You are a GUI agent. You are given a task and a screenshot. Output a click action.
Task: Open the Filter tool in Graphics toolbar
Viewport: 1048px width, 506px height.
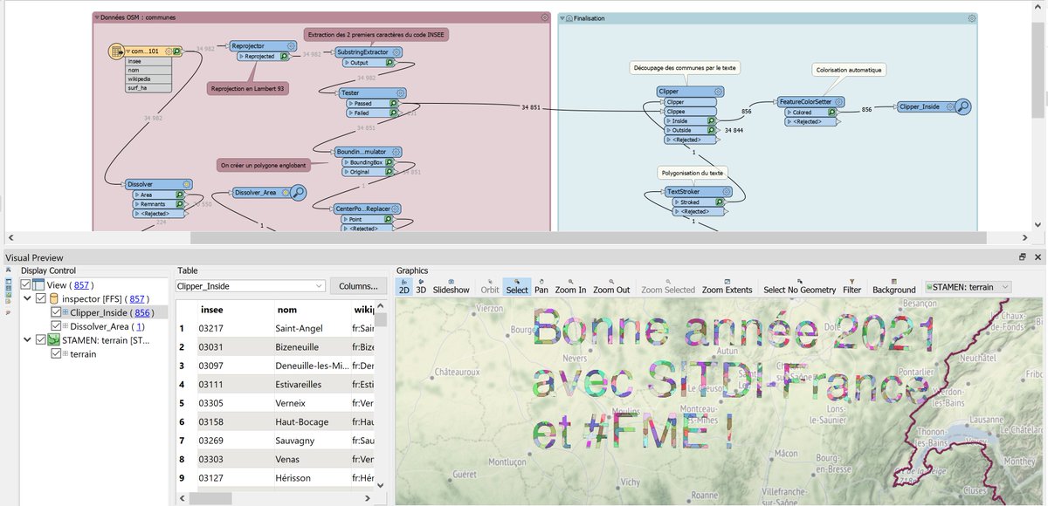point(851,288)
